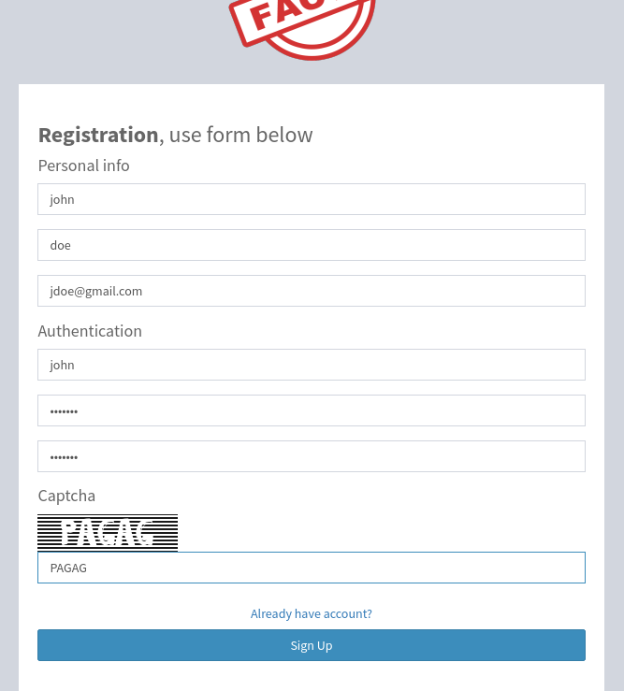
Task: Click the distorted PAGAG captcha image
Action: [x=108, y=532]
